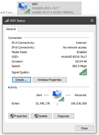The width and height of the screenshot is (99, 135).
Task: Click the network activity computers icon
Action: (x=58, y=96)
